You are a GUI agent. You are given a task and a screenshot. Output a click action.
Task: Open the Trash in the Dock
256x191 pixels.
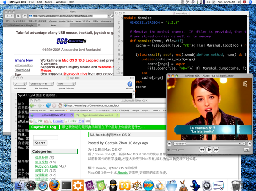(236, 185)
